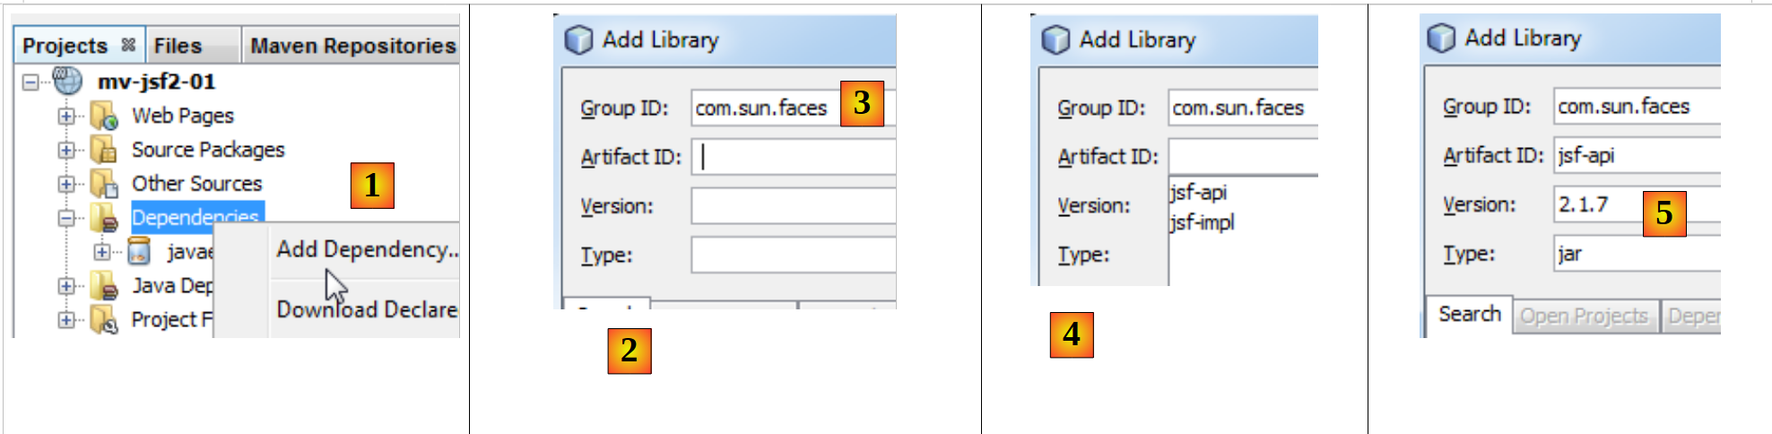Expand the Source Packages node
Image resolution: width=1772 pixels, height=434 pixels.
(x=66, y=150)
